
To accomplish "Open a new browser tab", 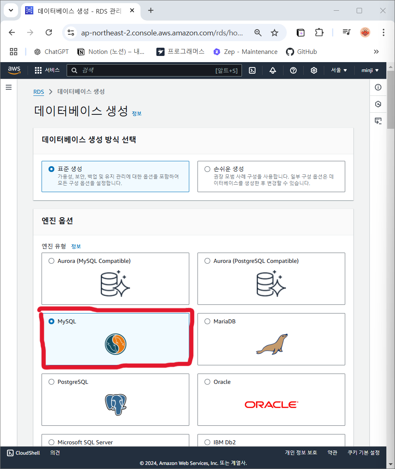I will tap(151, 10).
